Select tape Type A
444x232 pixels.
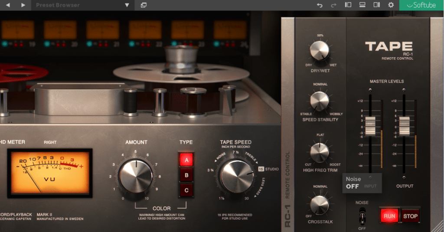click(187, 160)
